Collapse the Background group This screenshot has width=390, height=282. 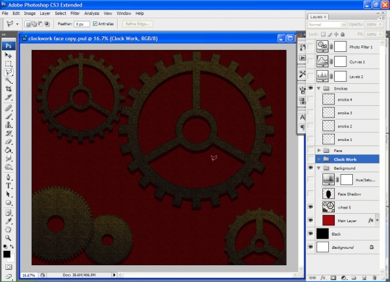tap(319, 168)
